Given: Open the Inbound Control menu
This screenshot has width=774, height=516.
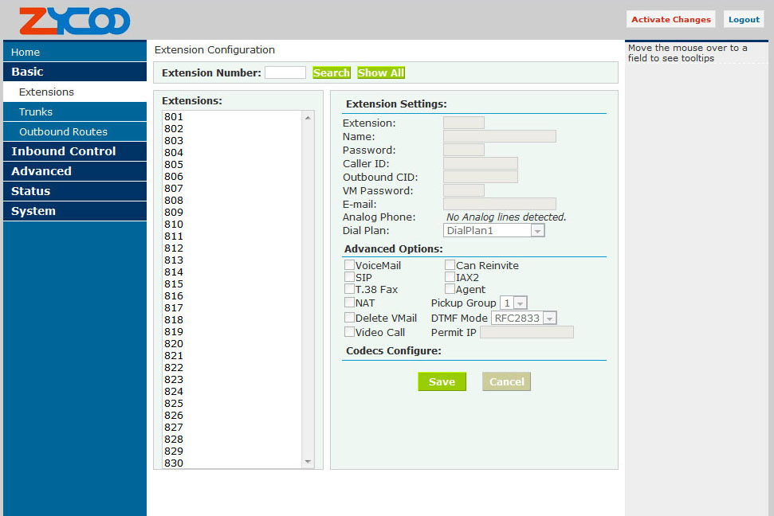Looking at the screenshot, I should pyautogui.click(x=64, y=151).
